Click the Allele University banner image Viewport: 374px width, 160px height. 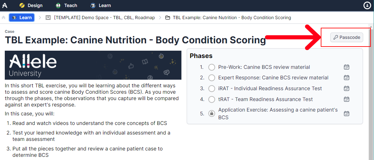click(93, 65)
